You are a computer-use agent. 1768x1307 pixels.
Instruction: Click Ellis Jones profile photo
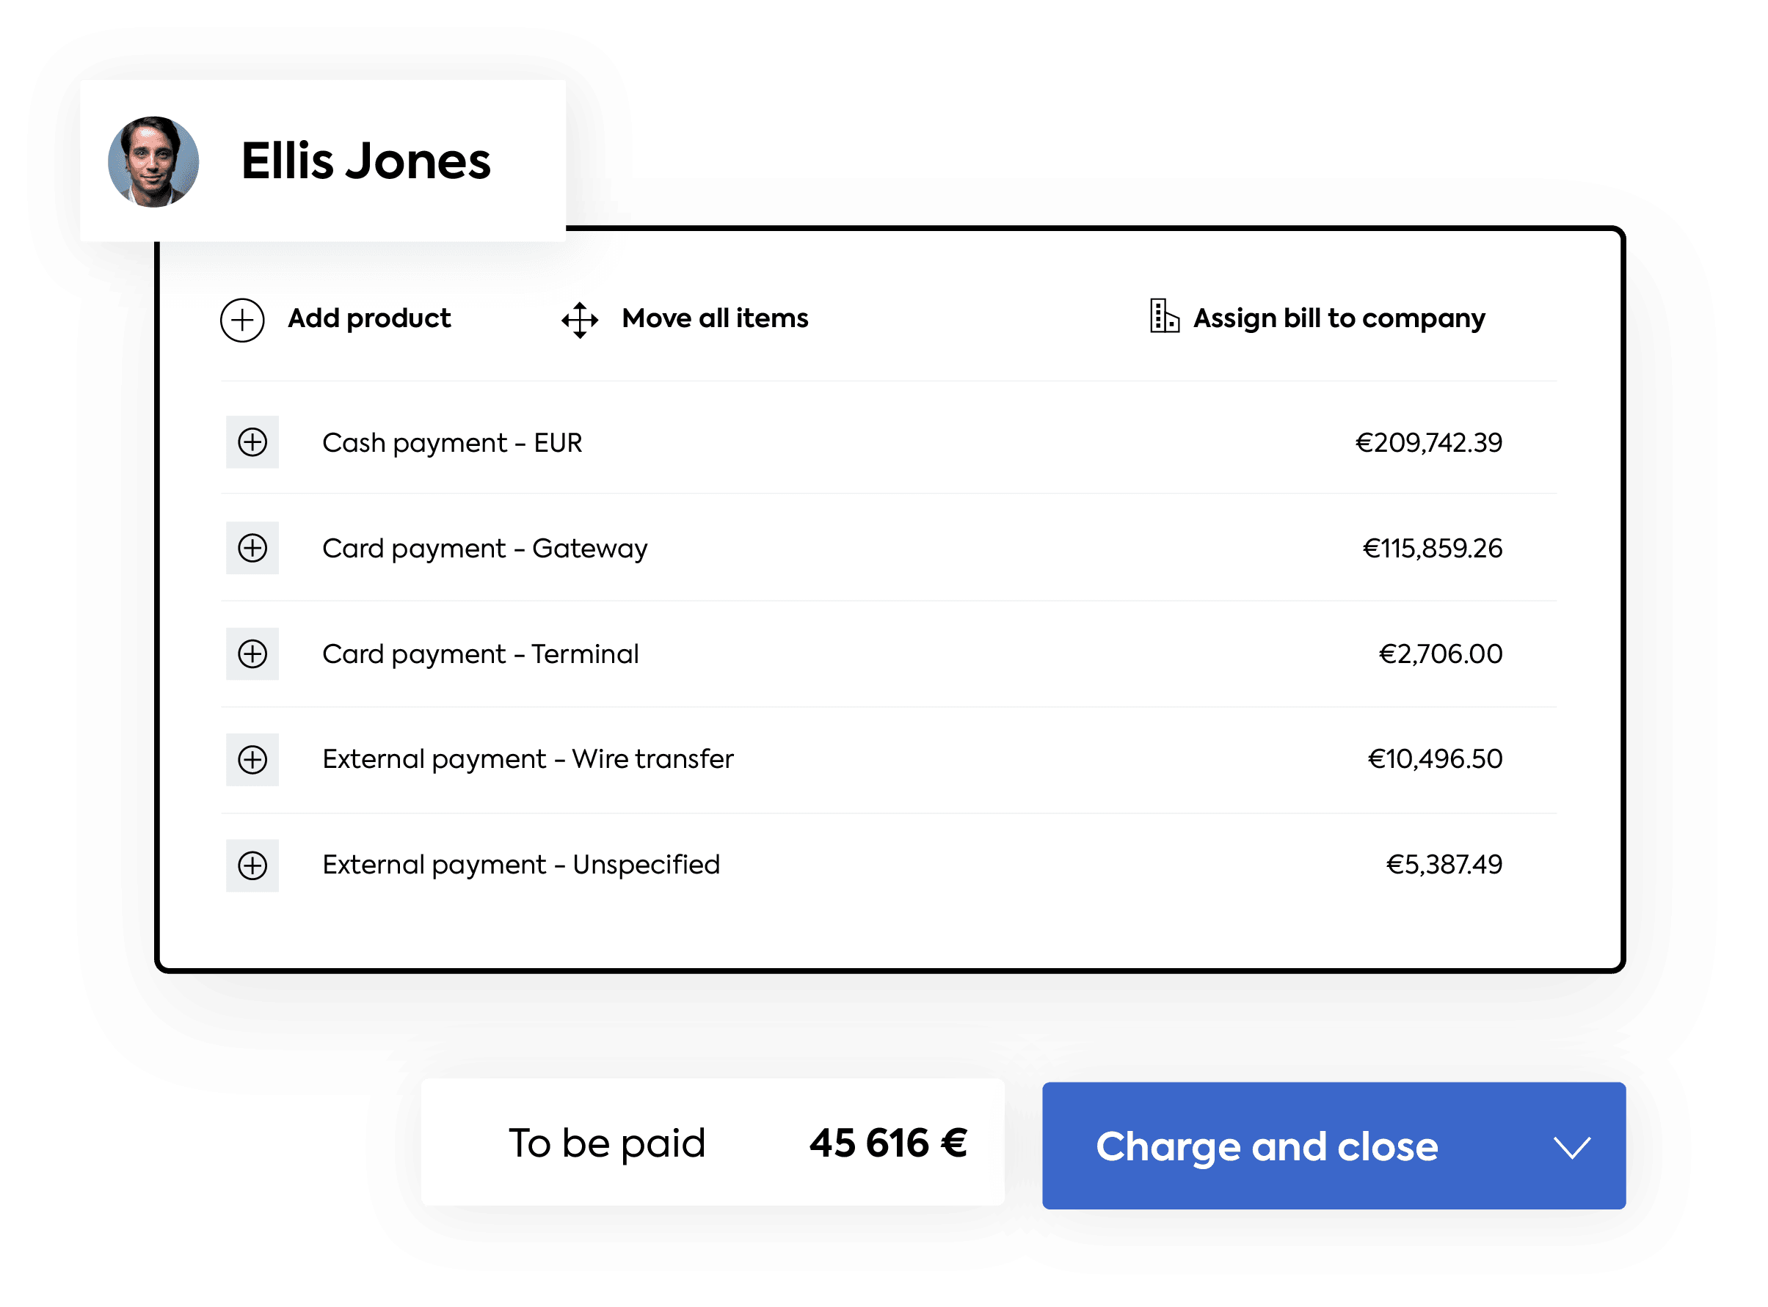[153, 162]
